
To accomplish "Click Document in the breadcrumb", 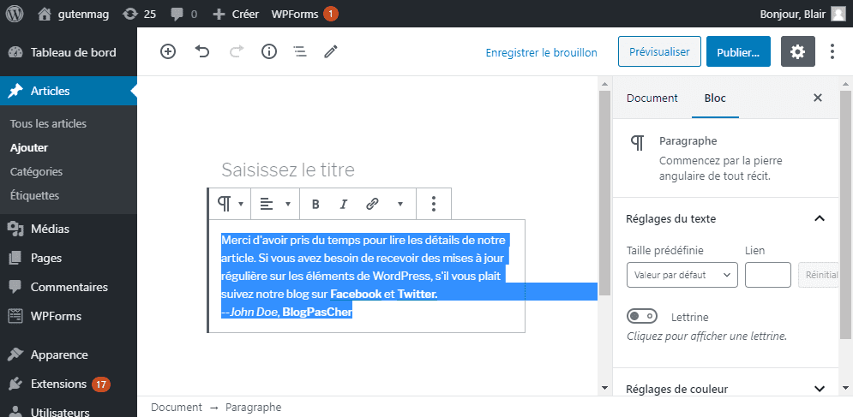I will coord(177,407).
